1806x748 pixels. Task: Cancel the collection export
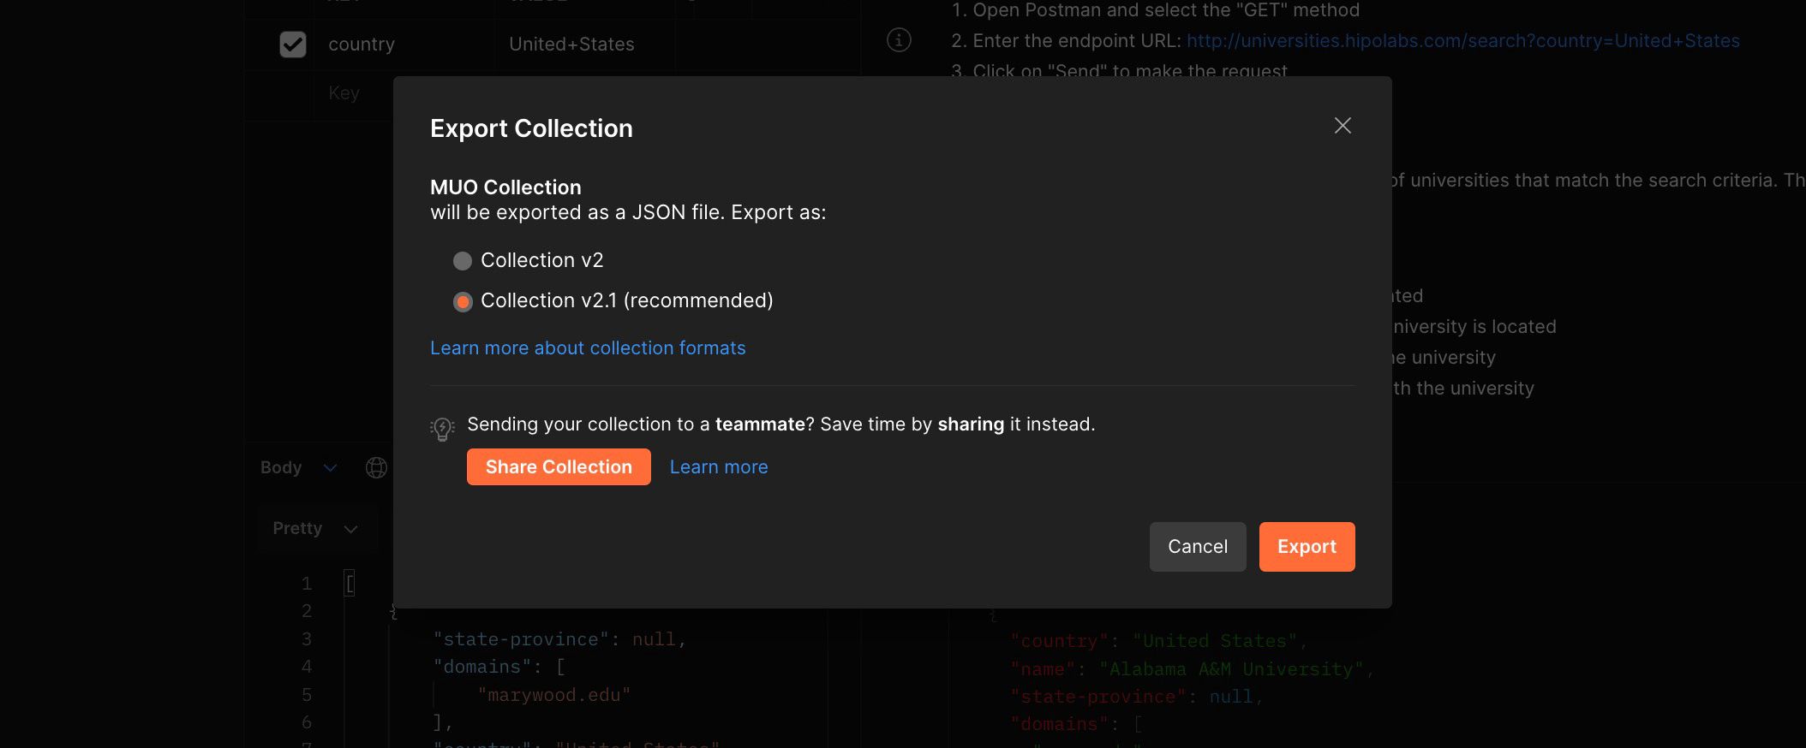(1197, 547)
